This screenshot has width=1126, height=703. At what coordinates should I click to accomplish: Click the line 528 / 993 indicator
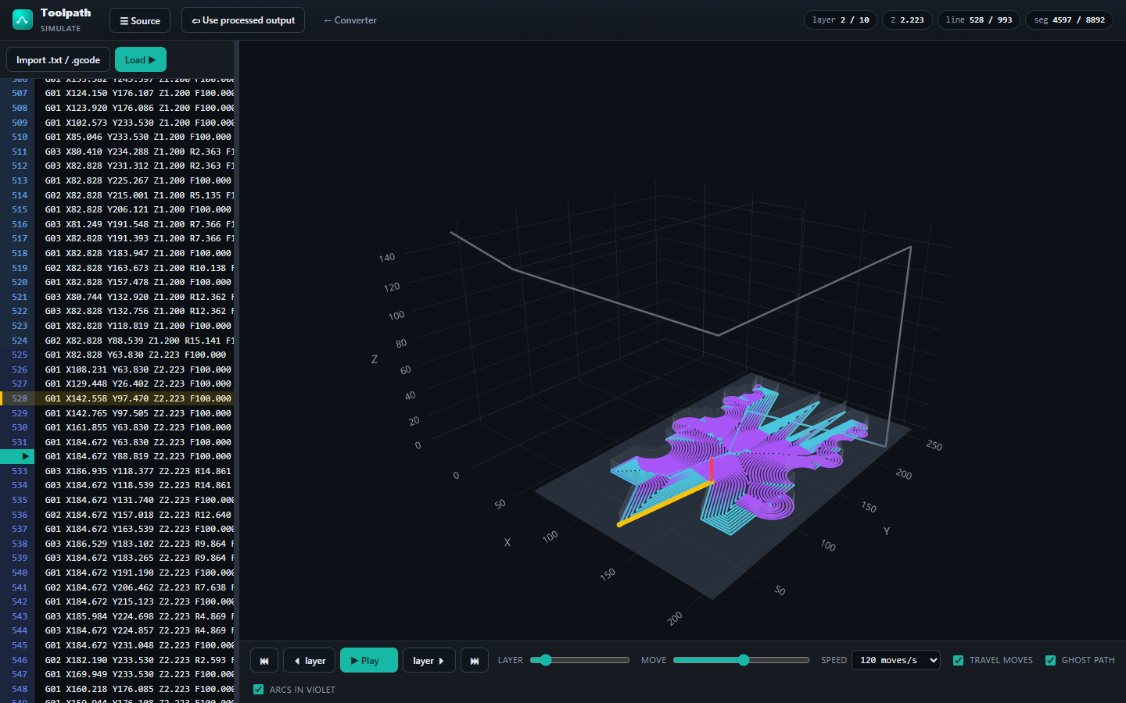coord(979,20)
